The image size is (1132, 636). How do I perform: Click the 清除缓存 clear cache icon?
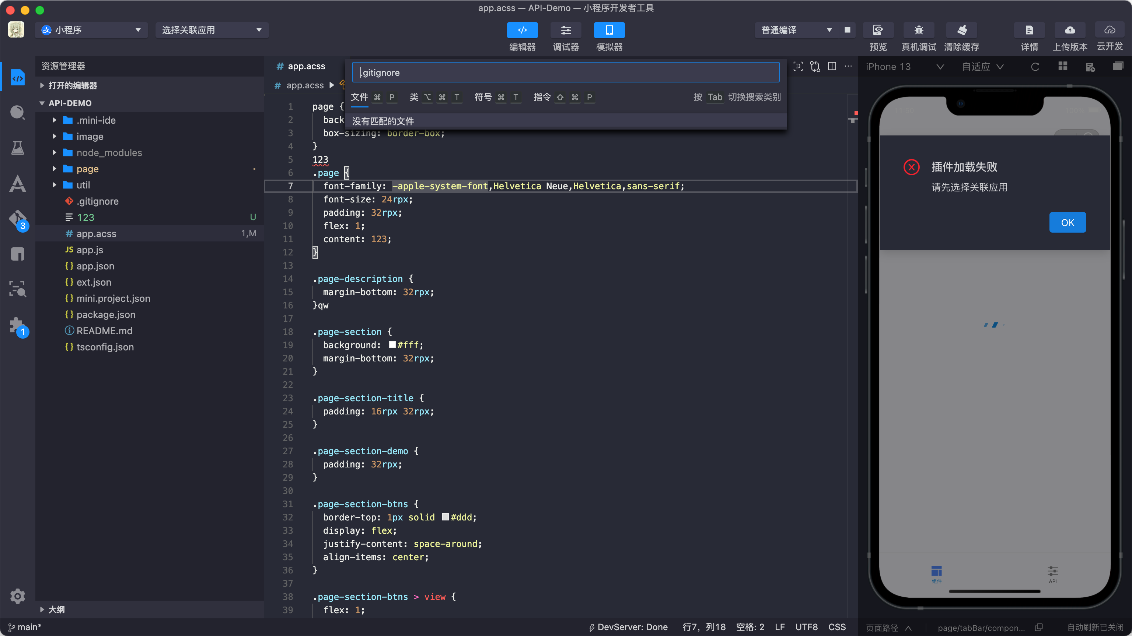pyautogui.click(x=961, y=30)
